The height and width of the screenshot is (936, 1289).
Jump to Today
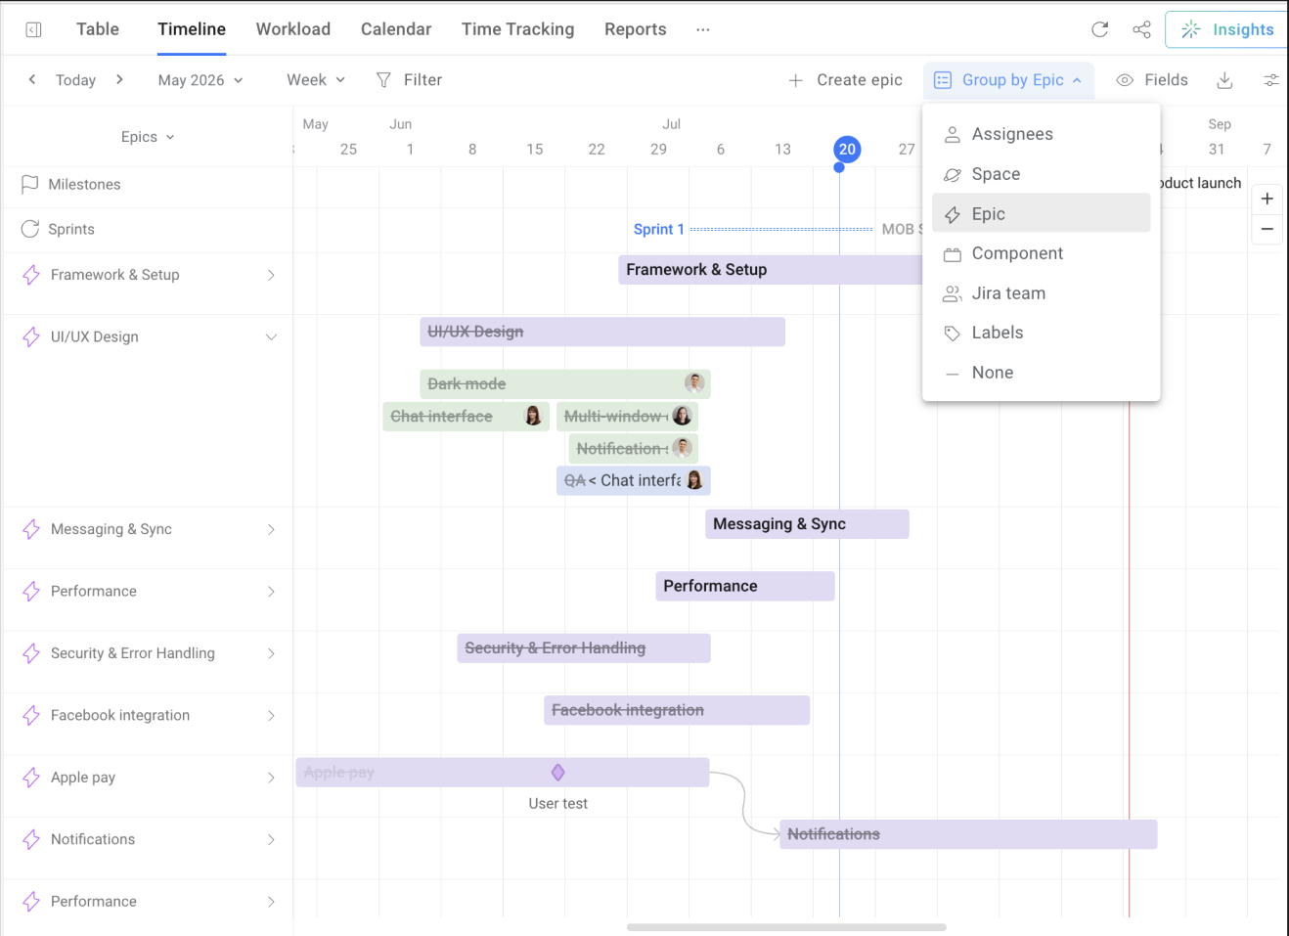75,80
